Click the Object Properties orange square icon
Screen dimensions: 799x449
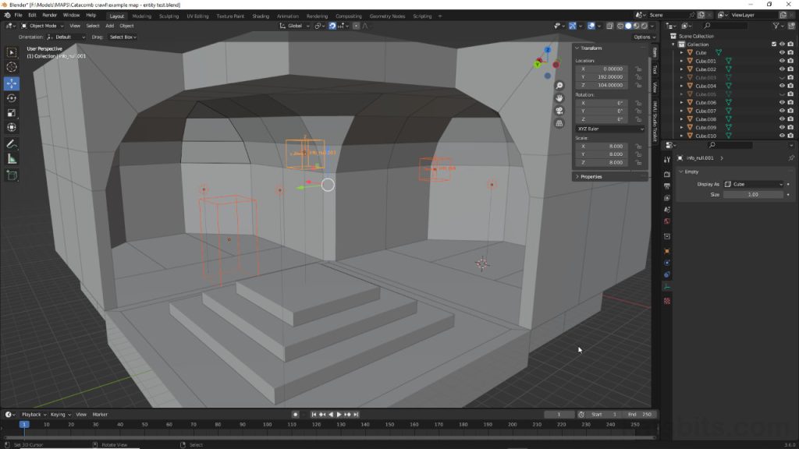point(667,250)
